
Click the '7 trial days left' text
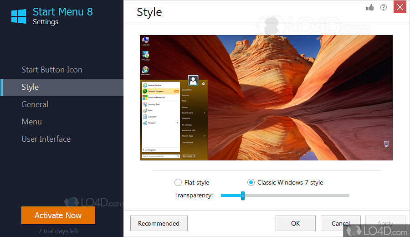[58, 231]
